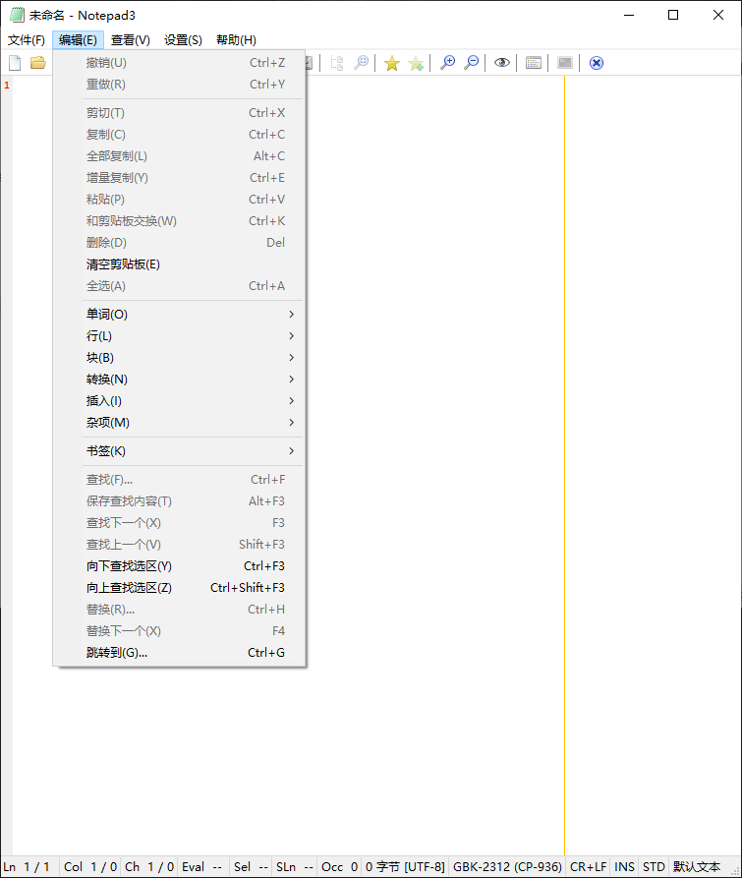Viewport: 742px width, 878px height.
Task: Click the Ch 1 / 0 status field
Action: point(149,867)
